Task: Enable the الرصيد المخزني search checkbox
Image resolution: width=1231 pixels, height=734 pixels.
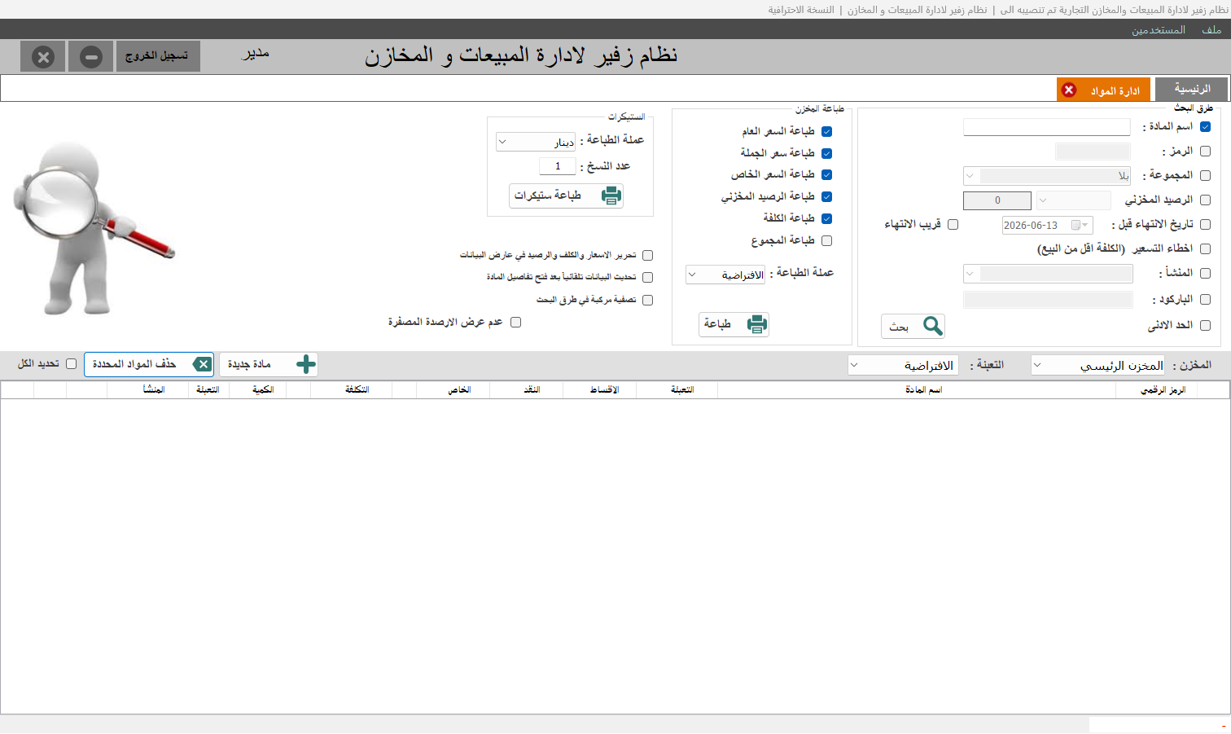Action: point(1206,200)
